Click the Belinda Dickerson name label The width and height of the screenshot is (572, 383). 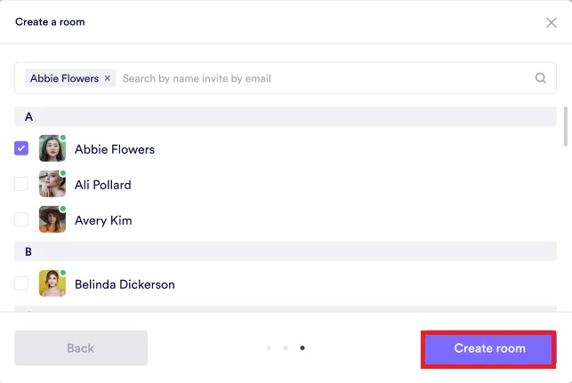point(125,284)
